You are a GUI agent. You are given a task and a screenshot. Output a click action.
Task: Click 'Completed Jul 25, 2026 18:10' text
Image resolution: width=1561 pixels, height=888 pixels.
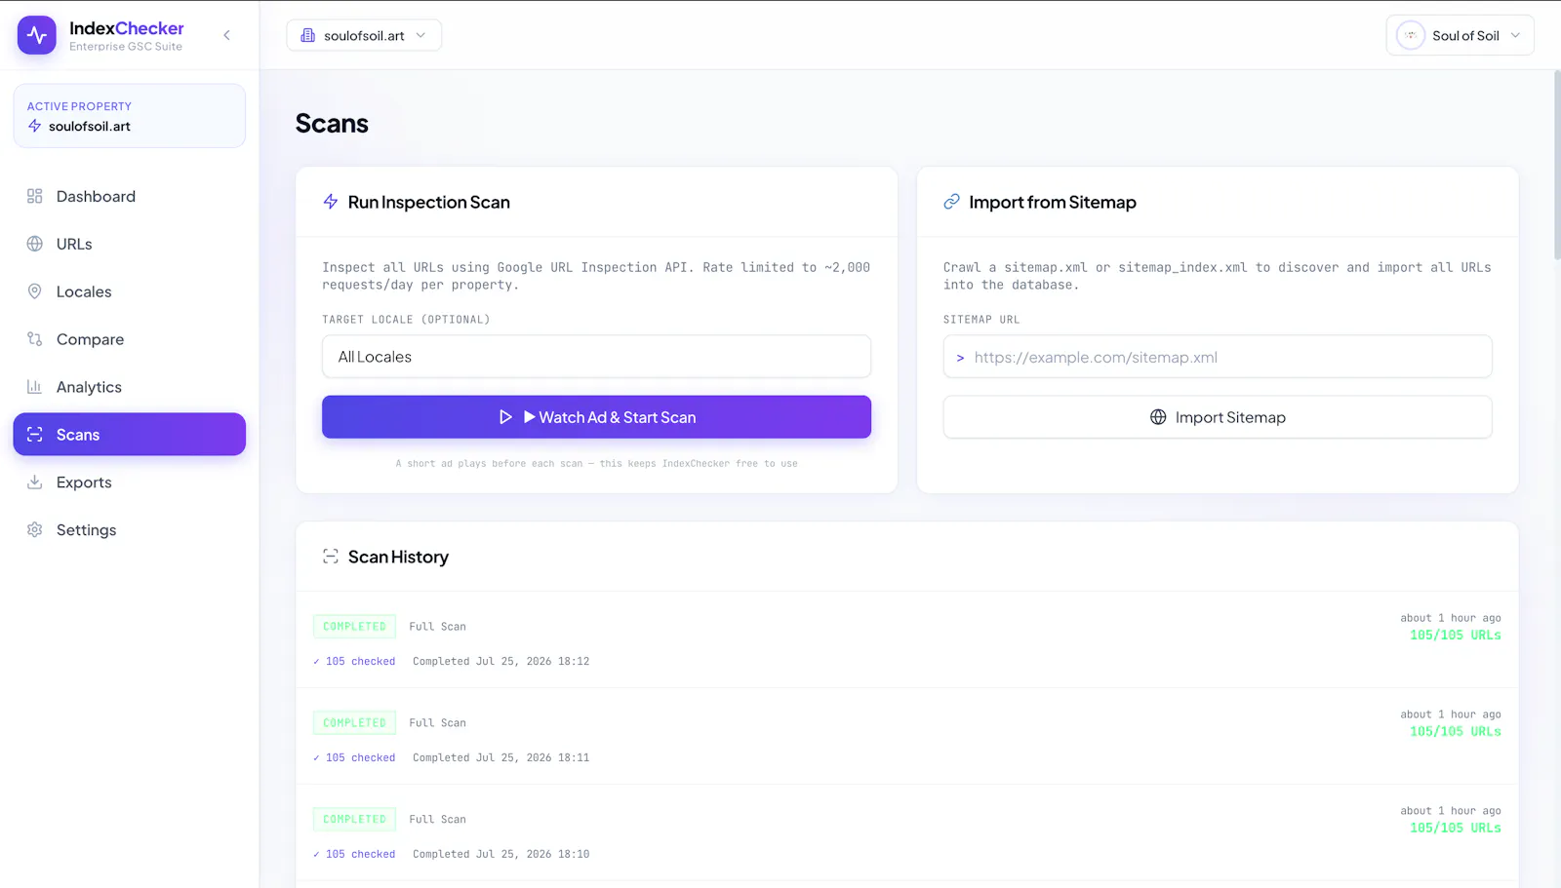pyautogui.click(x=500, y=854)
